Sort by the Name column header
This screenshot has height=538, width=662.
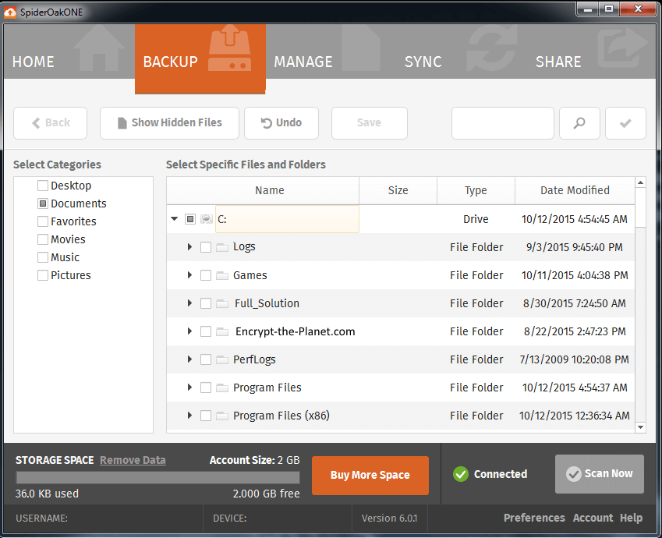(x=263, y=190)
